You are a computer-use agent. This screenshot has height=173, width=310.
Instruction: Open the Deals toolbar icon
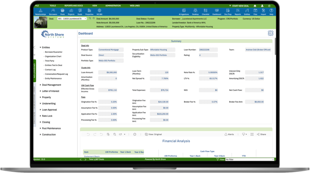pyautogui.click(x=80, y=12)
